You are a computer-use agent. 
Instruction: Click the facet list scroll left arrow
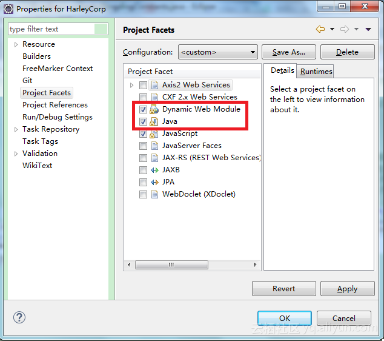tap(129, 265)
